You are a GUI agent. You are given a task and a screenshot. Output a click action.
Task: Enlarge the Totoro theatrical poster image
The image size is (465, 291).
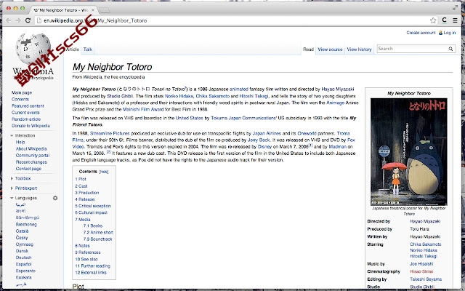click(409, 151)
